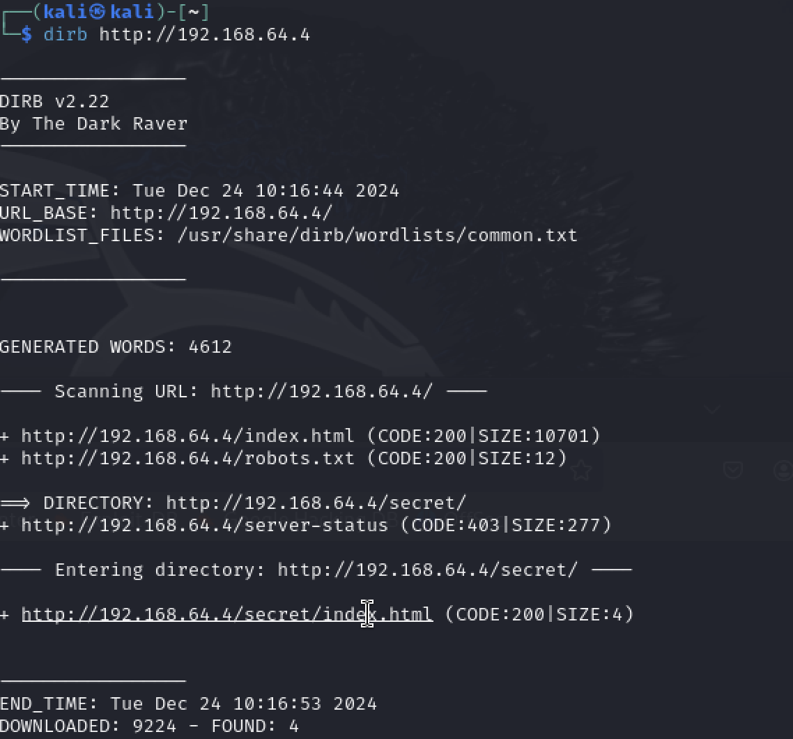The width and height of the screenshot is (793, 739).
Task: Click the END_TIME timestamp line
Action: tap(188, 703)
